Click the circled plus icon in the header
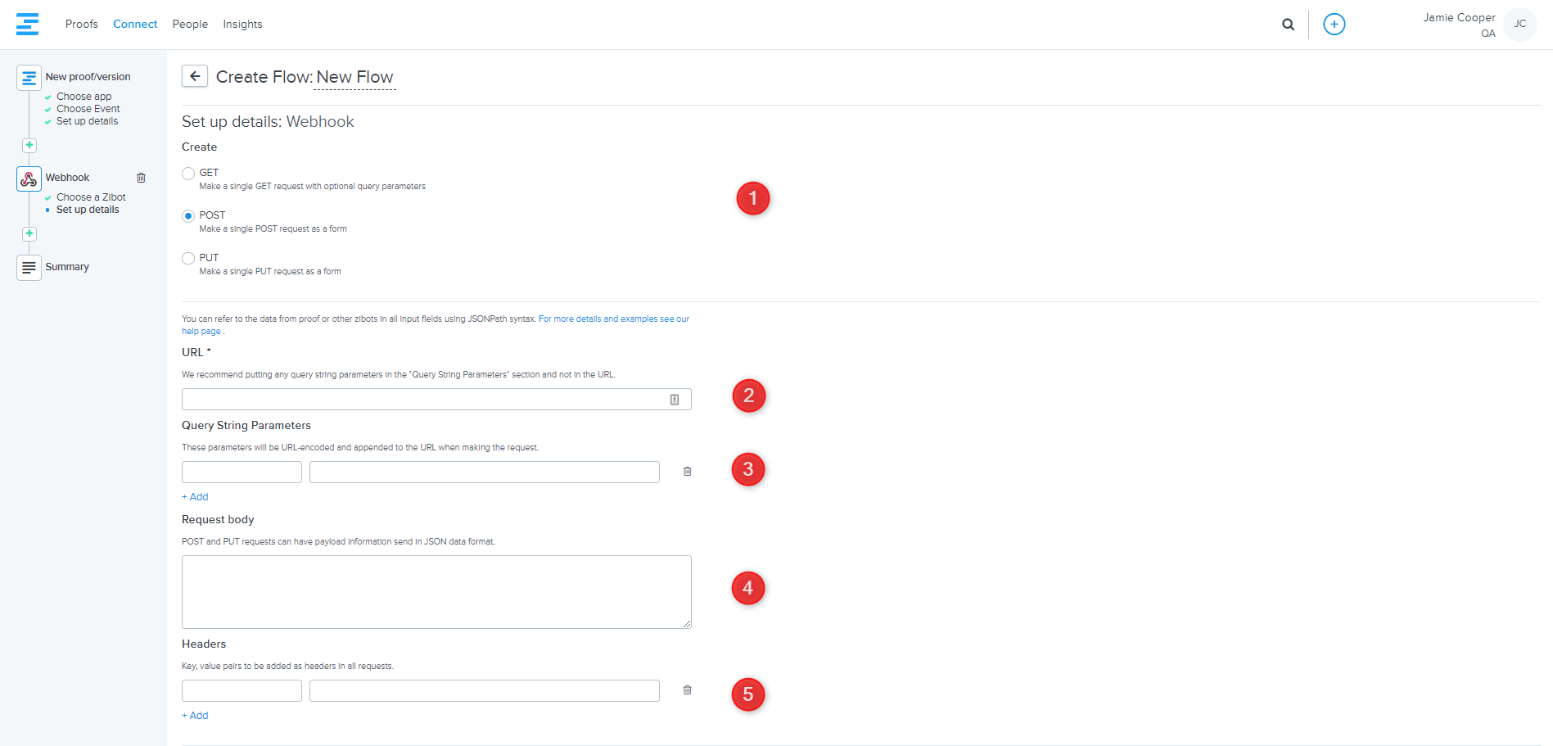1553x746 pixels. click(1334, 25)
